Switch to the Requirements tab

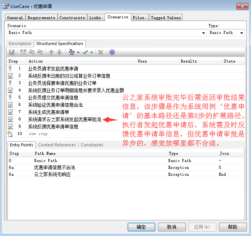(x=41, y=18)
